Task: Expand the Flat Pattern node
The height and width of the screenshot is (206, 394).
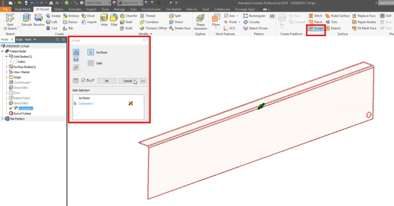Action: 3,119
